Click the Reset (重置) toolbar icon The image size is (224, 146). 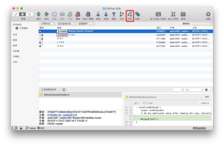(54, 14)
